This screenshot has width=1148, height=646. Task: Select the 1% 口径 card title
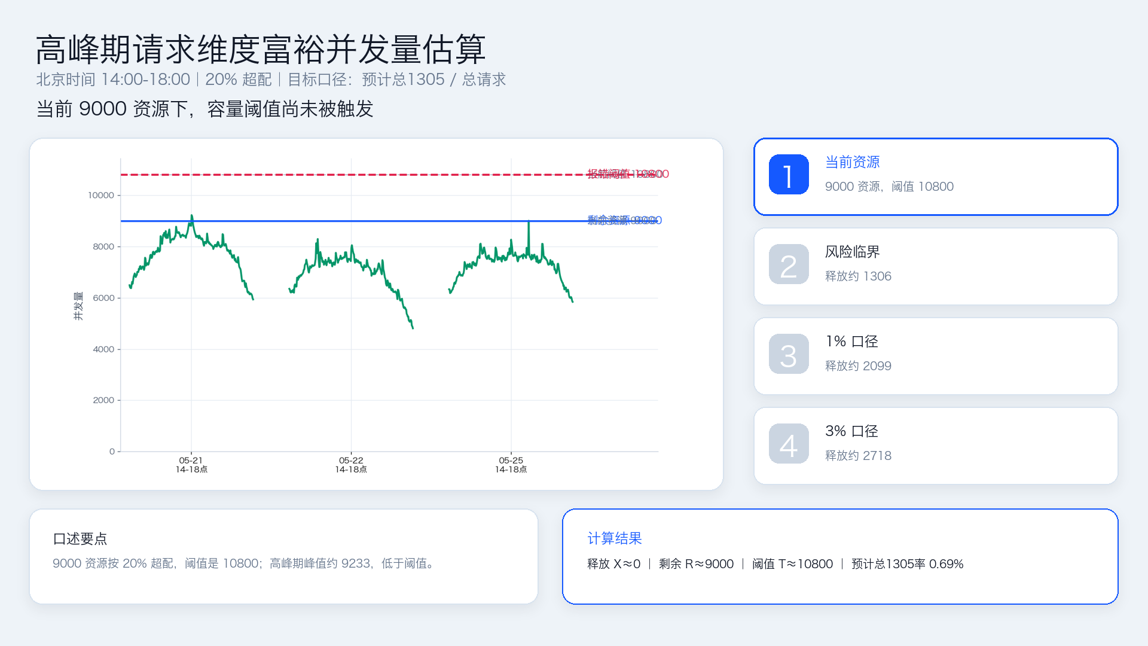click(851, 342)
